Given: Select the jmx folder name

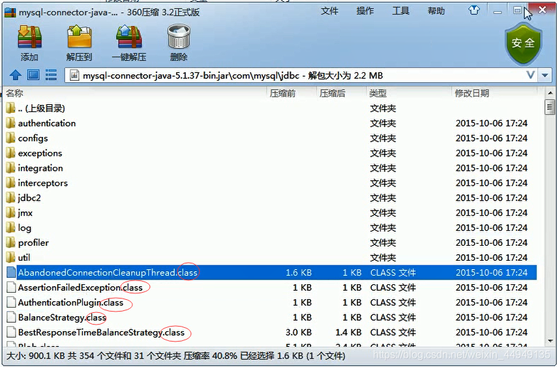Looking at the screenshot, I should [x=25, y=213].
